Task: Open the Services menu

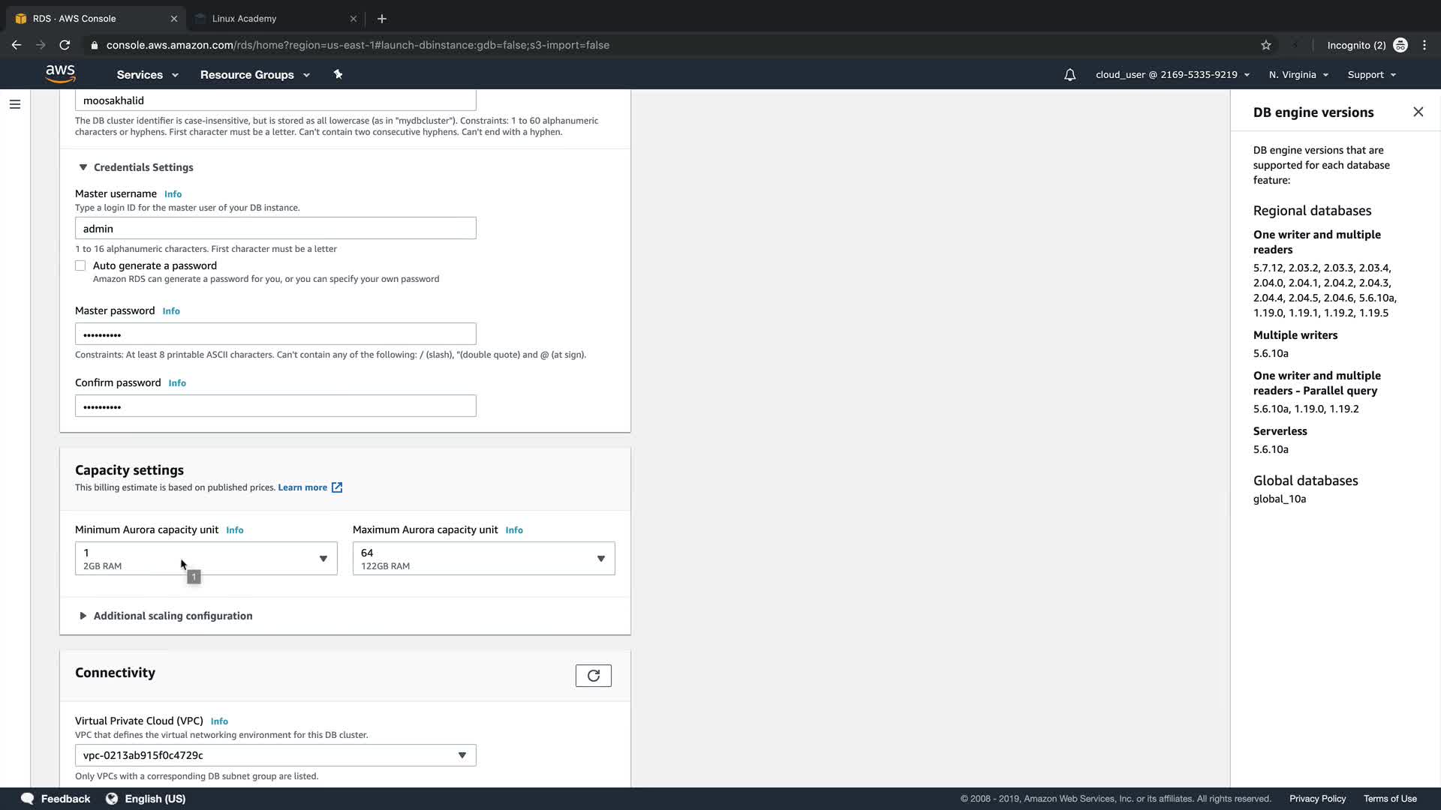Action: point(147,74)
